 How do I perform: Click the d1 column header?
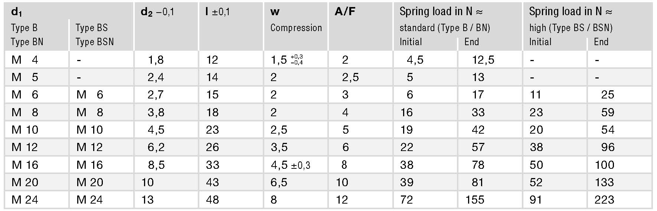coord(17,12)
